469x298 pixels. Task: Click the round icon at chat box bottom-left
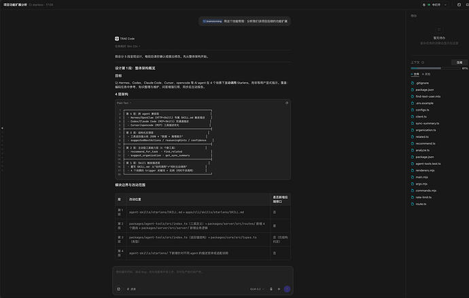coord(119,289)
